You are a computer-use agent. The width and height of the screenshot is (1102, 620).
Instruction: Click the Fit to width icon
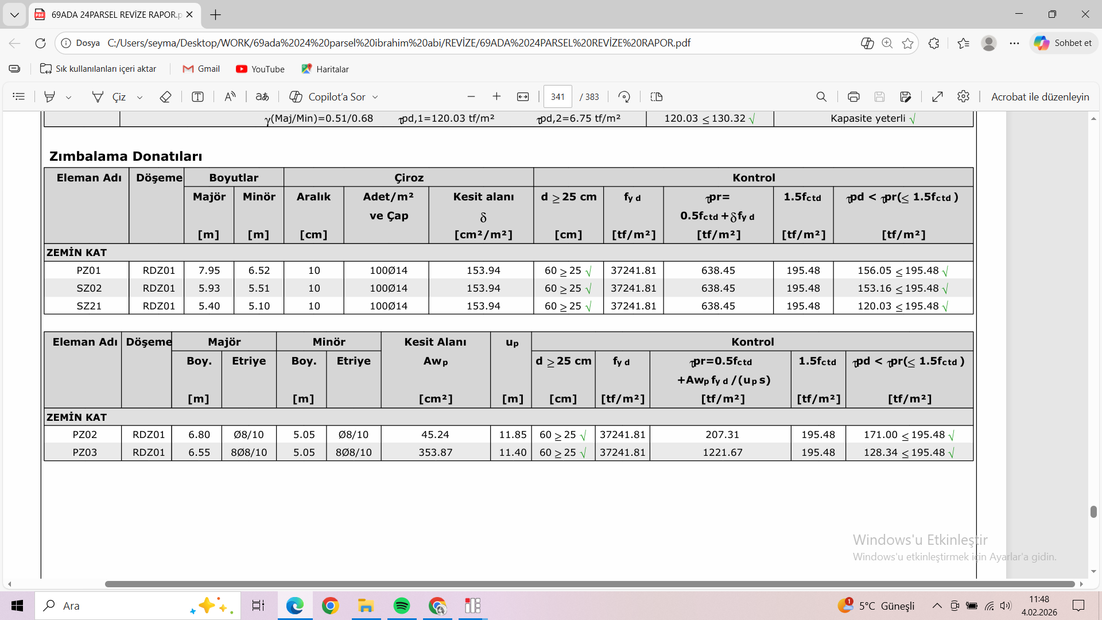pyautogui.click(x=523, y=97)
